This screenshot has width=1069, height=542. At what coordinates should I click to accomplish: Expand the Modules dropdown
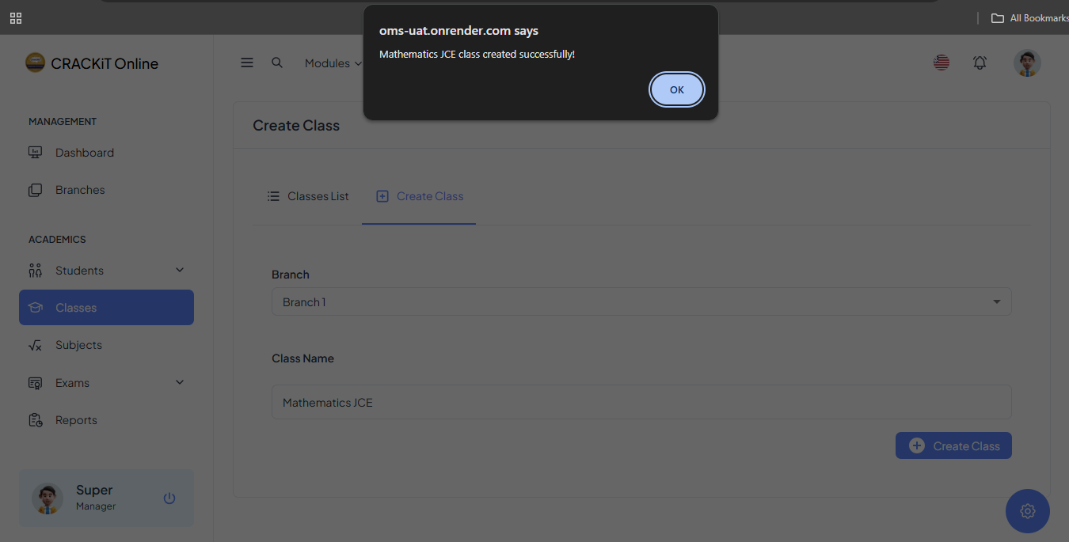pos(331,63)
